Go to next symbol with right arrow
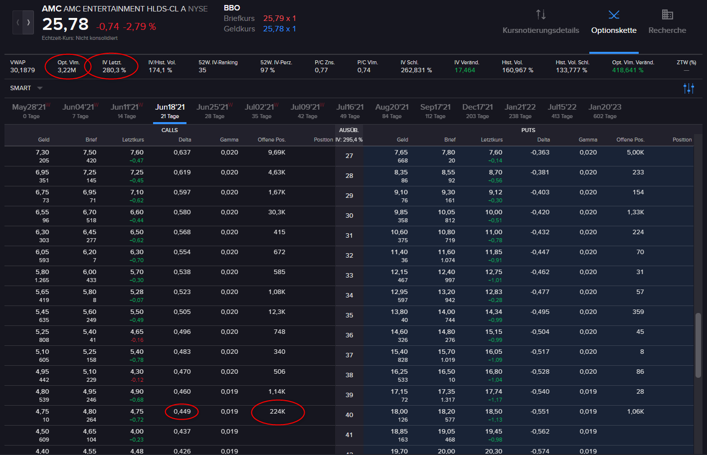Image resolution: width=707 pixels, height=455 pixels. 28,22
